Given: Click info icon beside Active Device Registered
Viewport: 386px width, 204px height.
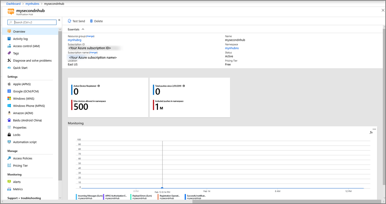Looking at the screenshot, I should tap(98, 86).
